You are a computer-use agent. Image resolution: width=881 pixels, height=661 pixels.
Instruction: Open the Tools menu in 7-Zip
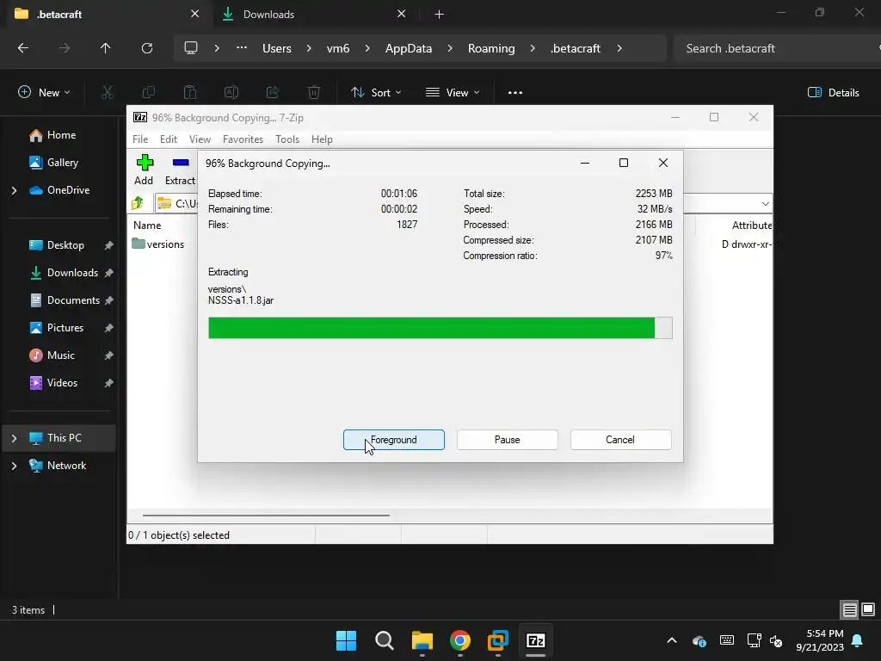287,139
